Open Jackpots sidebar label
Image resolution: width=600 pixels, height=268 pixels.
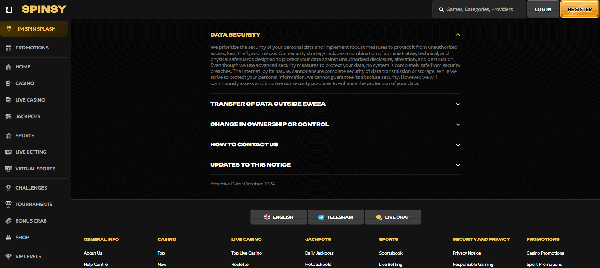28,117
